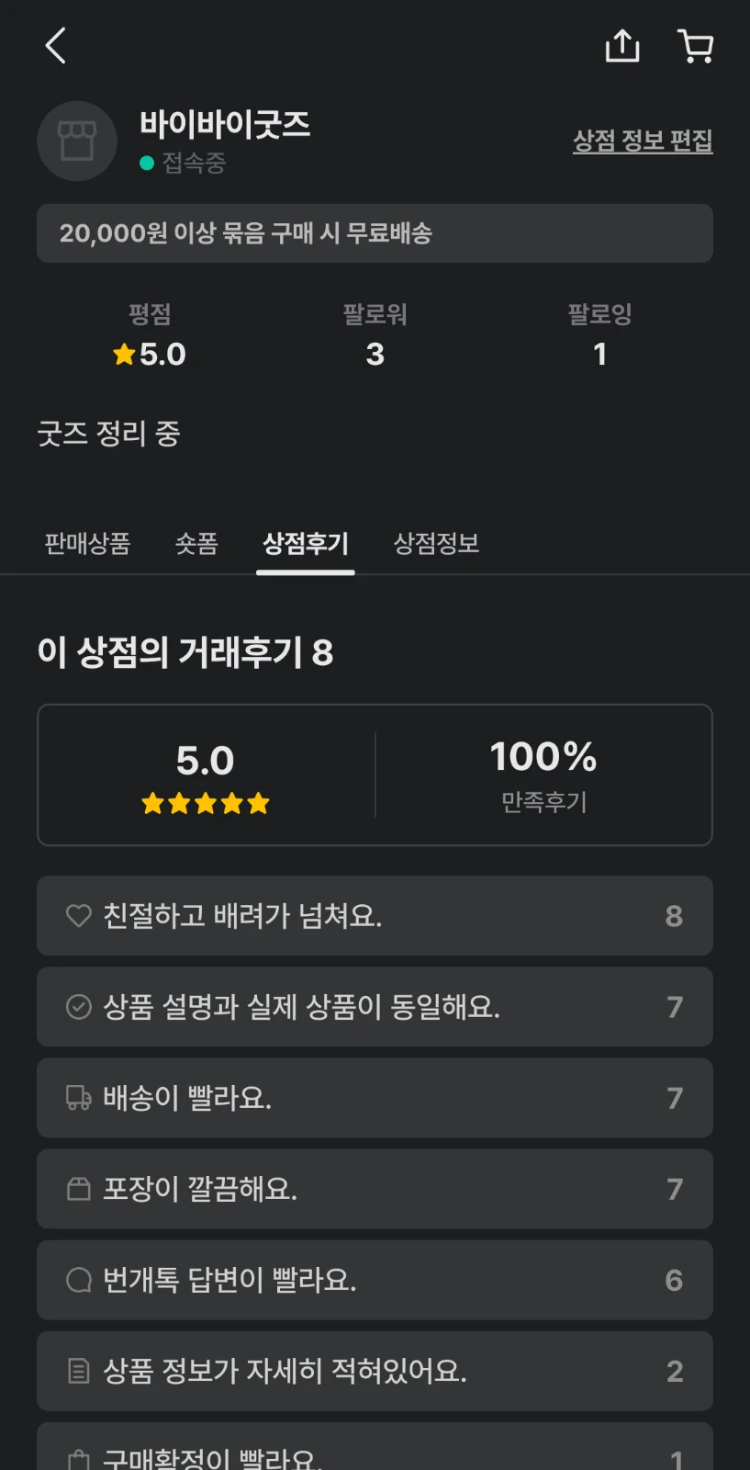Tap the checkmark icon on 상품 설명과 실제 상품이 동일해요

[79, 1007]
